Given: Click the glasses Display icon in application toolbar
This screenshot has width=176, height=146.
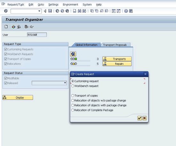Looking at the screenshot, I should point(32,27).
